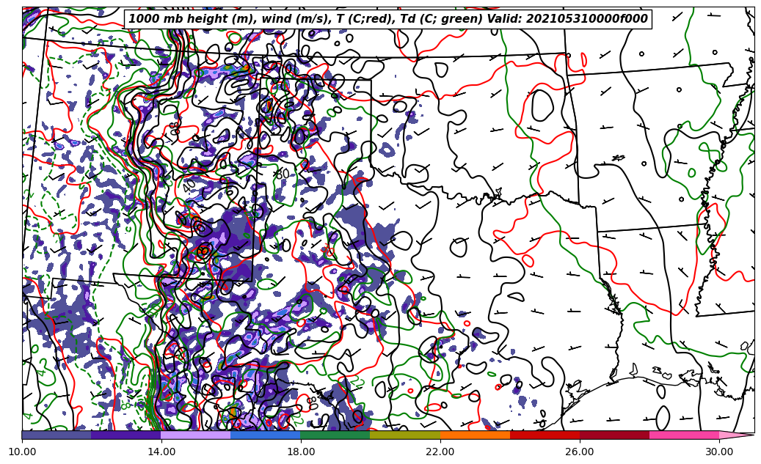
Task: Click the 10.00 colorbar tick label
Action: [x=22, y=452]
